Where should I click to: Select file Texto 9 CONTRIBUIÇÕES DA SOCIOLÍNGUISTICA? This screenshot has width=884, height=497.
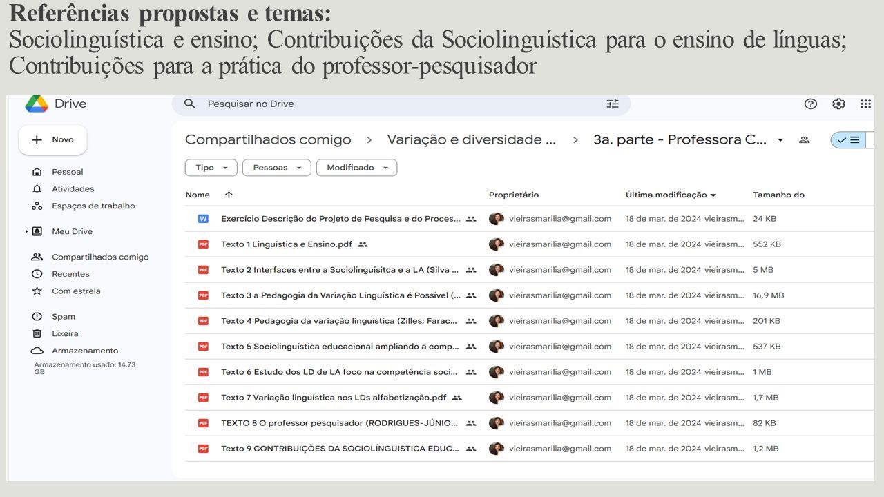click(340, 449)
